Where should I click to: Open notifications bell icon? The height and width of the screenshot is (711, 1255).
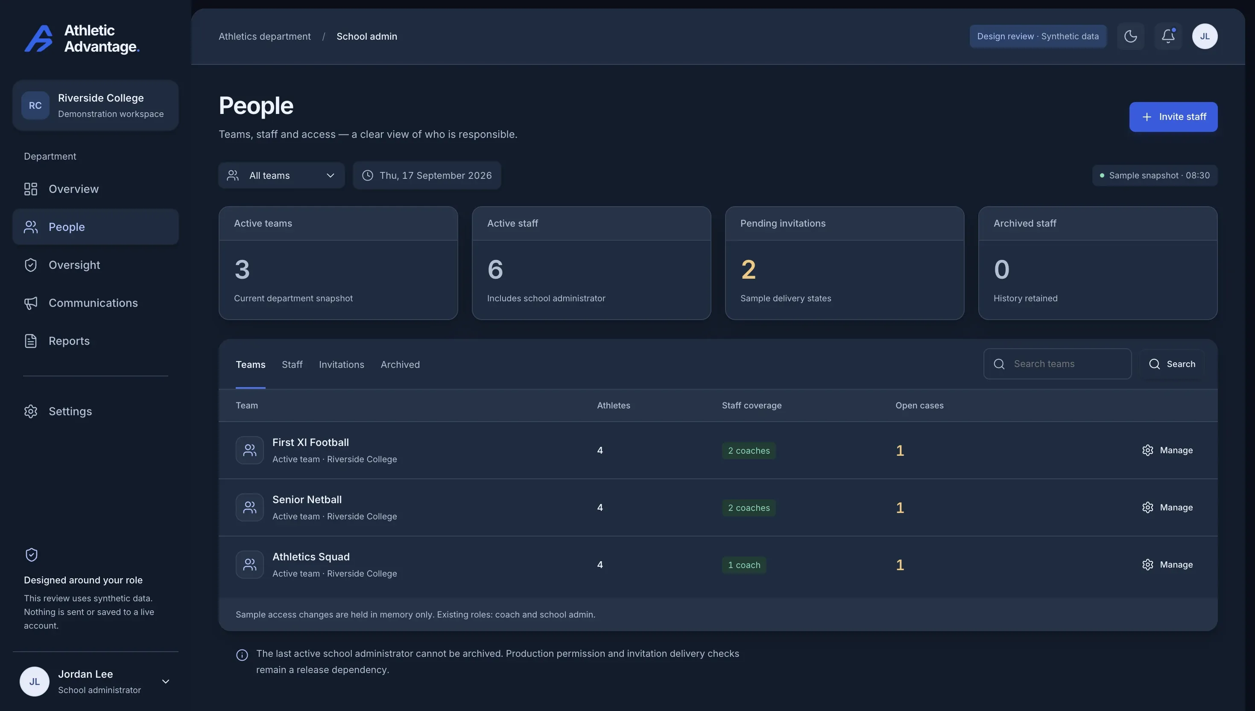(x=1167, y=36)
